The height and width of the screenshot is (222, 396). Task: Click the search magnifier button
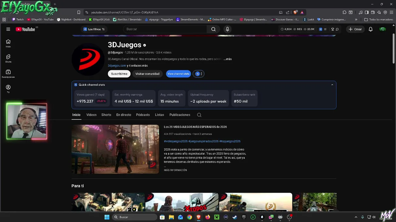click(213, 29)
